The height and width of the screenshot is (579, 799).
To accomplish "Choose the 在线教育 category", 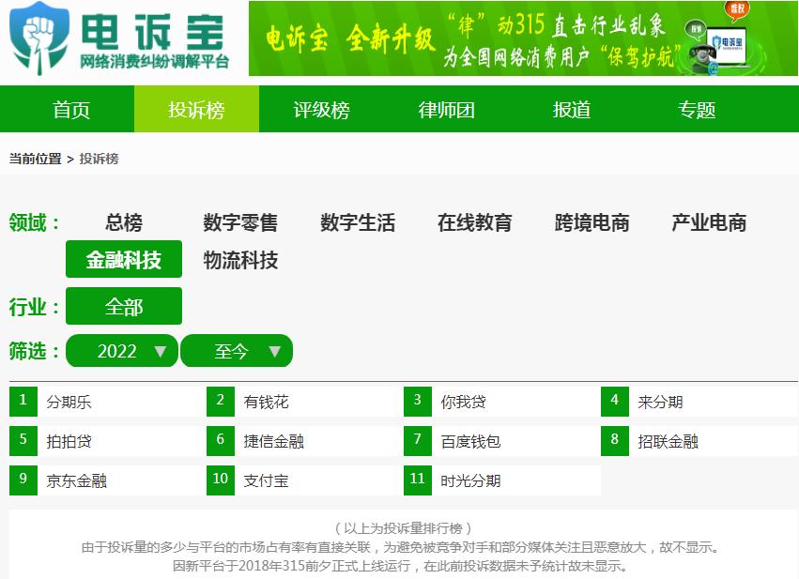I will 475,222.
